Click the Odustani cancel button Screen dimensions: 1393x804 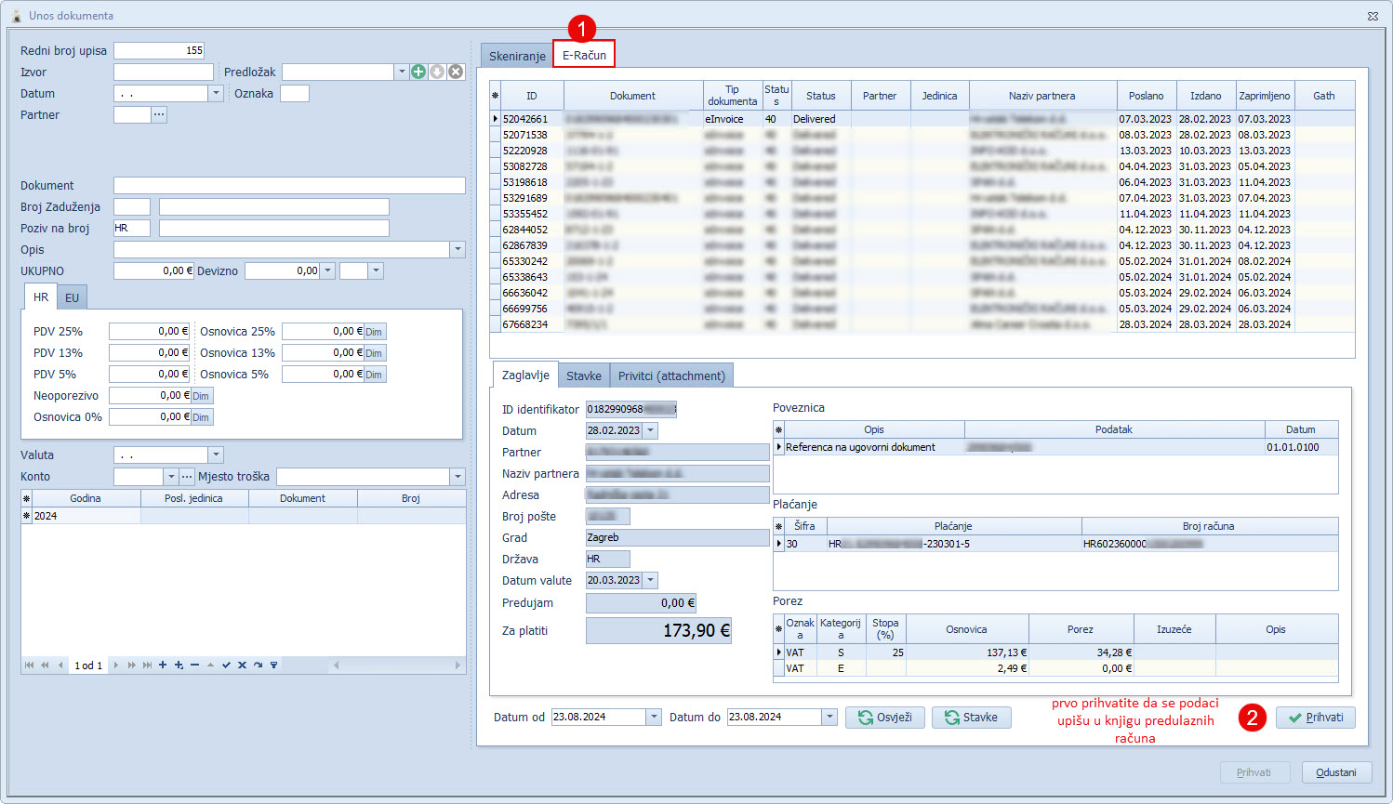(1336, 772)
